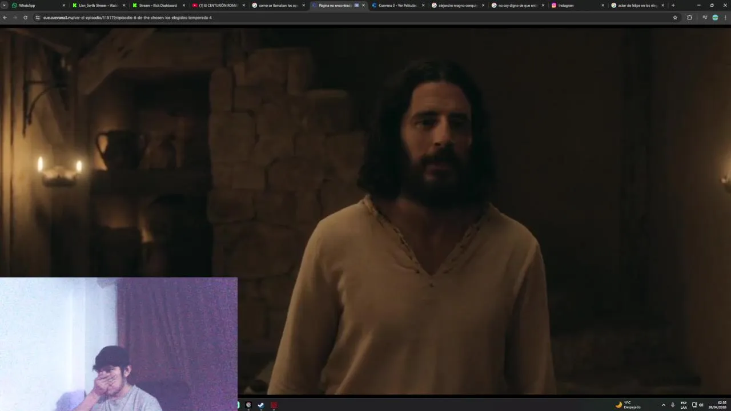Open the browser extensions menu
The image size is (731, 411).
pyautogui.click(x=689, y=18)
